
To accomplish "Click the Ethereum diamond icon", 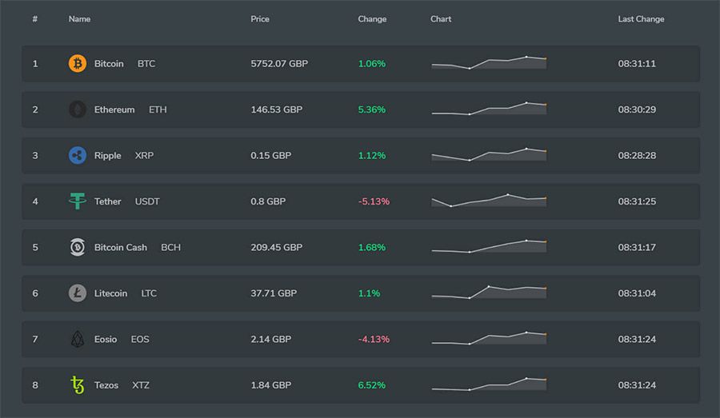I will [77, 109].
